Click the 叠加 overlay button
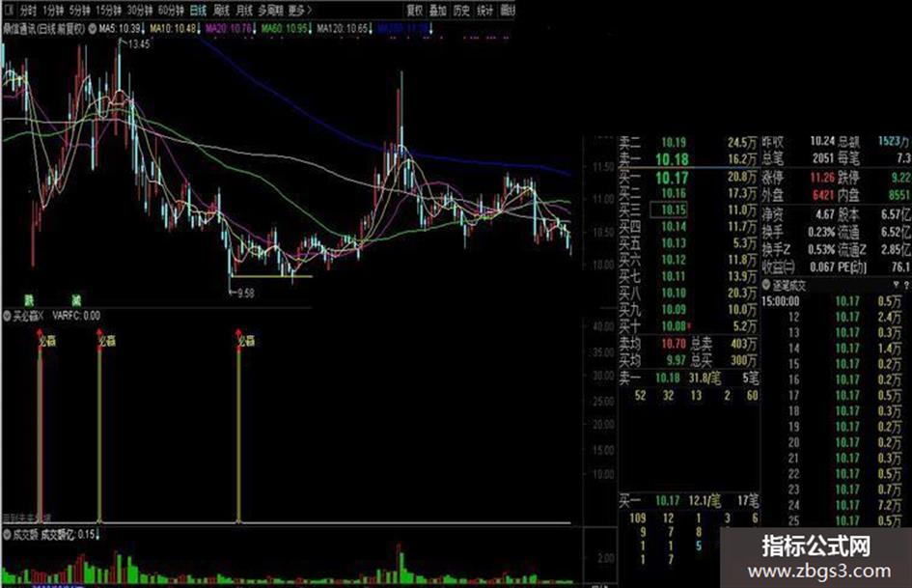This screenshot has width=912, height=588. [x=438, y=10]
